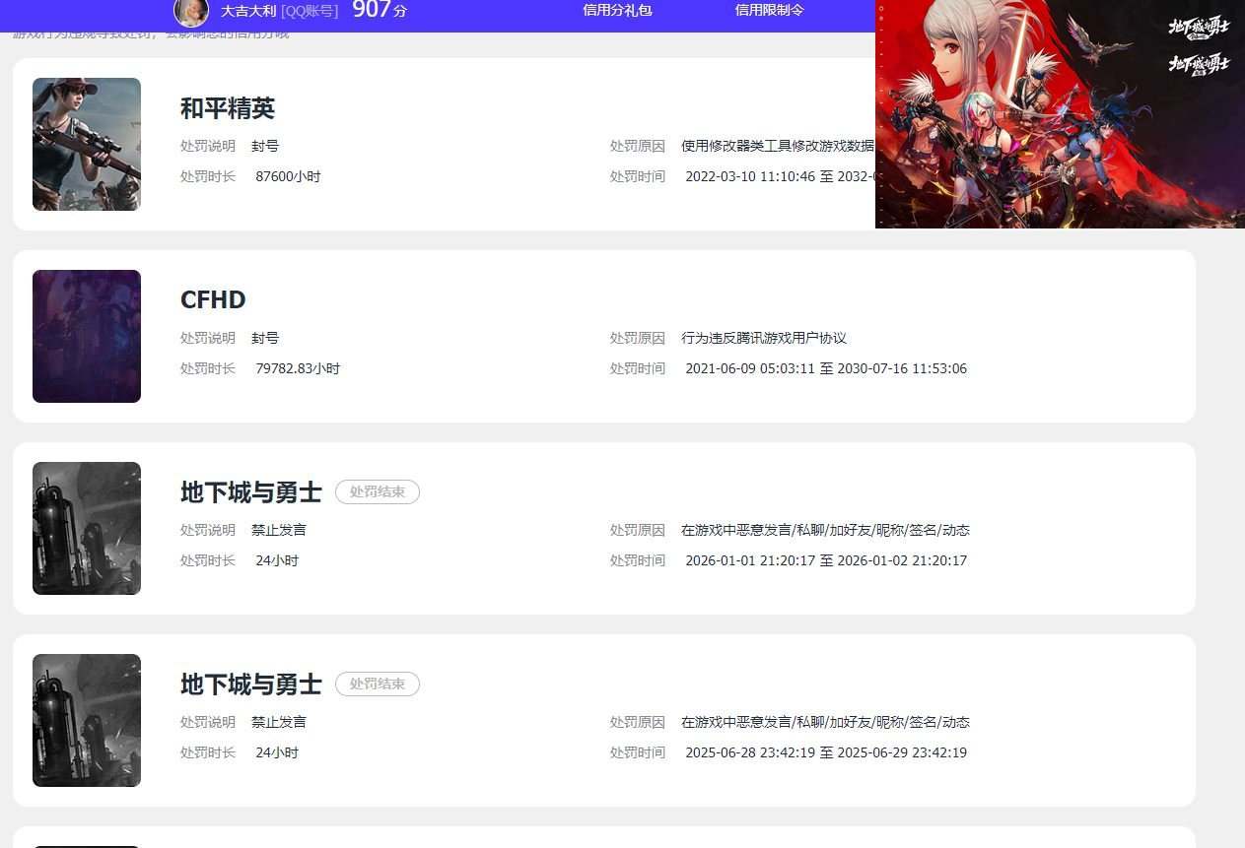This screenshot has width=1245, height=848.
Task: Click 24小时 duration in the 2025-06-28 record
Action: [x=277, y=752]
